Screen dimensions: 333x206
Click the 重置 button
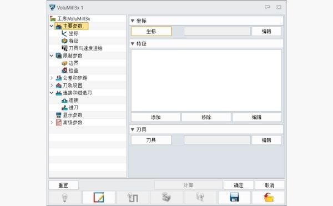pyautogui.click(x=63, y=185)
